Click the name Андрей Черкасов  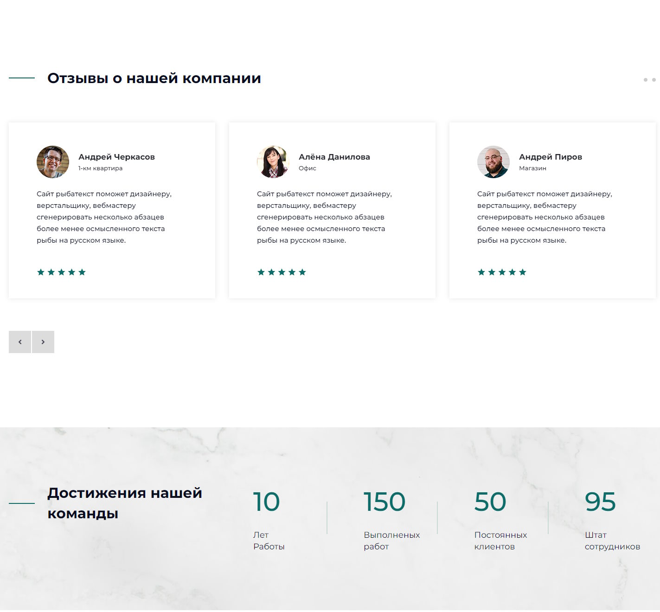click(x=116, y=157)
